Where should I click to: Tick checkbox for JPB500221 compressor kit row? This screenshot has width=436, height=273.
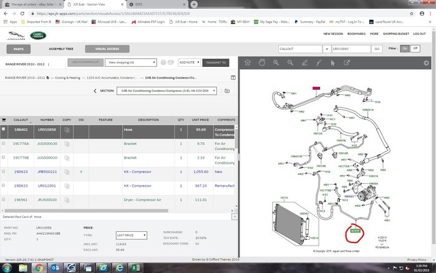point(3,171)
